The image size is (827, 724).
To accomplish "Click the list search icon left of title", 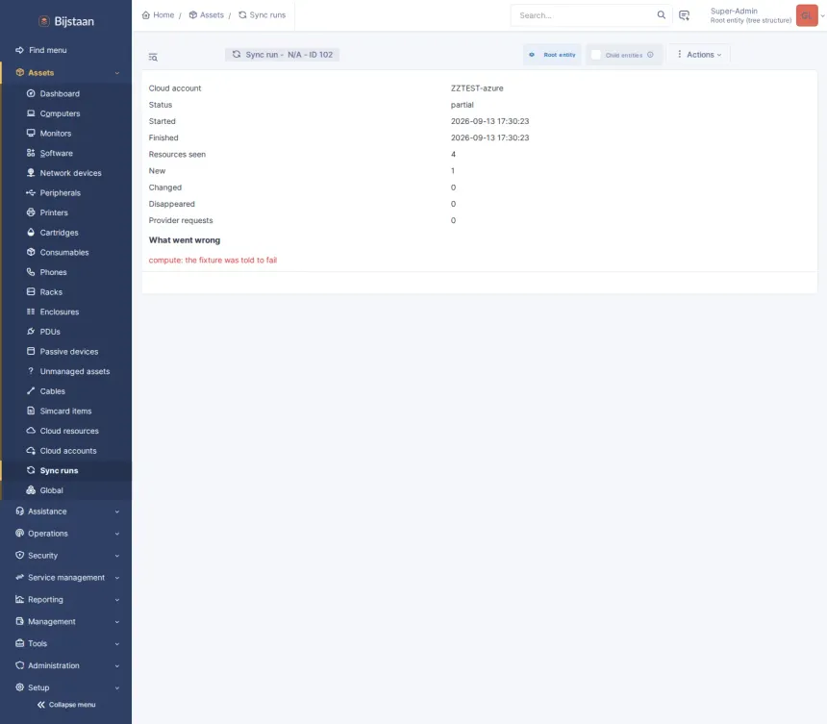I will [153, 57].
